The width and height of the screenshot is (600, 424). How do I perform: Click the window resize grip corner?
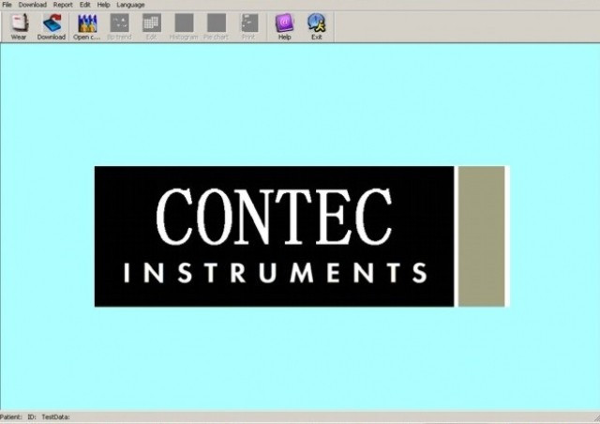point(596,417)
